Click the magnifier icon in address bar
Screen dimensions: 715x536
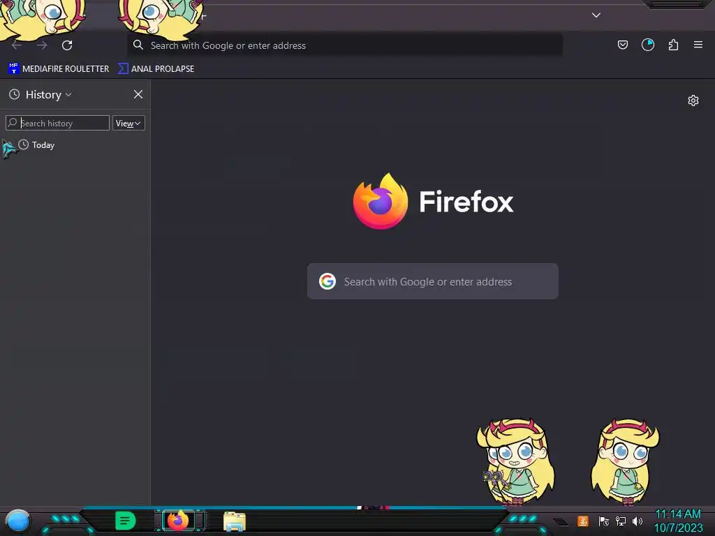138,45
